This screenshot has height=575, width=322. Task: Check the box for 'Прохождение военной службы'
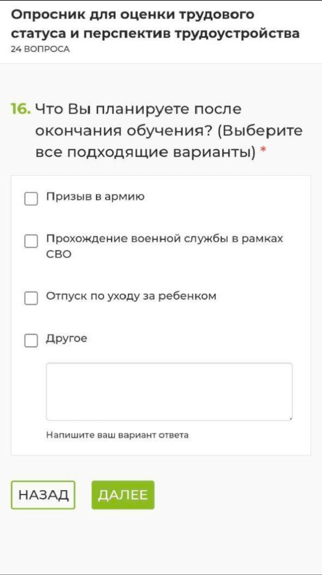point(31,241)
